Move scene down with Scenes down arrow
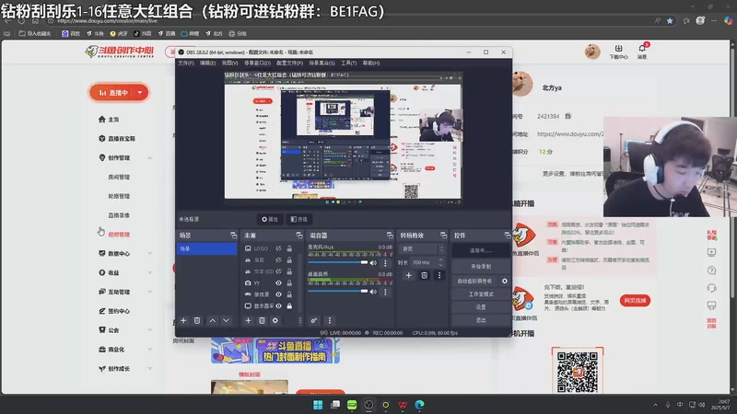 click(x=226, y=320)
